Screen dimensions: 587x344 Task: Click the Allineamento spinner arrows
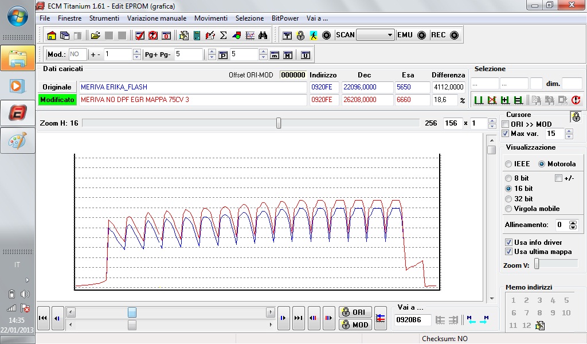pos(573,225)
